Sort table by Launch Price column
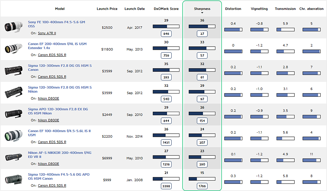327x191 pixels. pyautogui.click(x=107, y=9)
